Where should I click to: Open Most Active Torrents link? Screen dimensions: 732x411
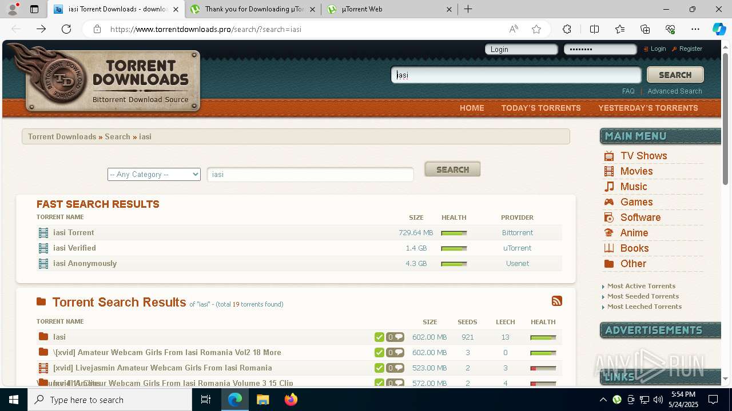[641, 286]
